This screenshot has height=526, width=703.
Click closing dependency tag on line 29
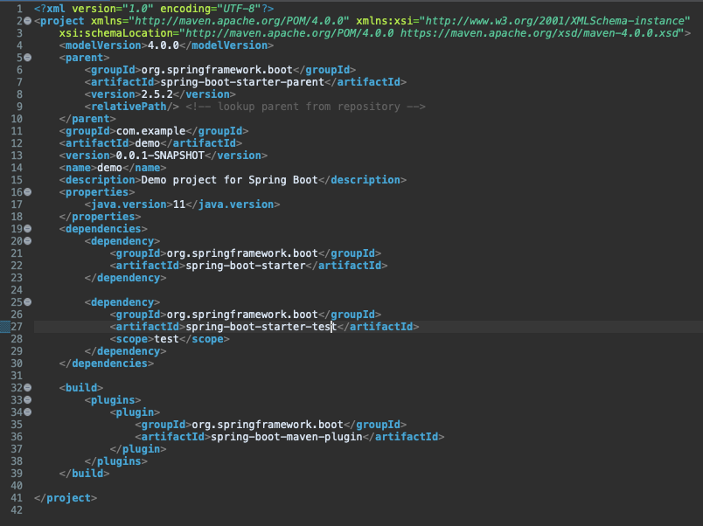[x=126, y=351]
